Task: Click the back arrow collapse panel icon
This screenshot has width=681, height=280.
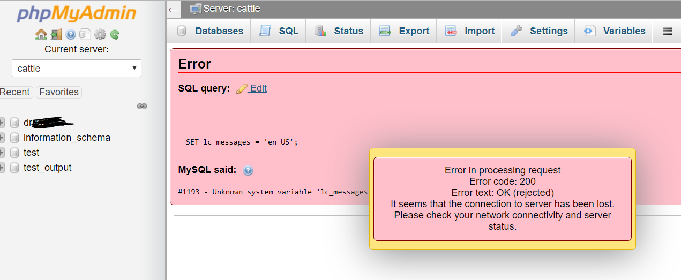Action: 173,9
